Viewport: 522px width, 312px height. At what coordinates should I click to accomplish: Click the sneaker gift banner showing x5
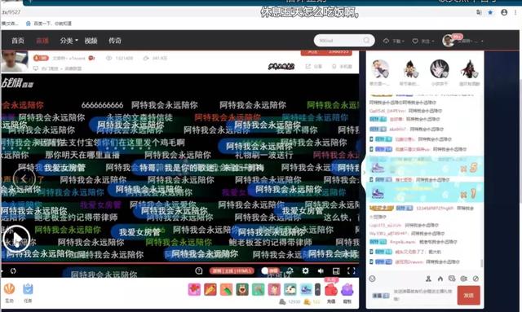click(x=425, y=166)
